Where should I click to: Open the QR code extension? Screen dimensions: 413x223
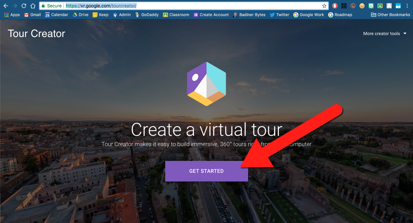point(344,6)
